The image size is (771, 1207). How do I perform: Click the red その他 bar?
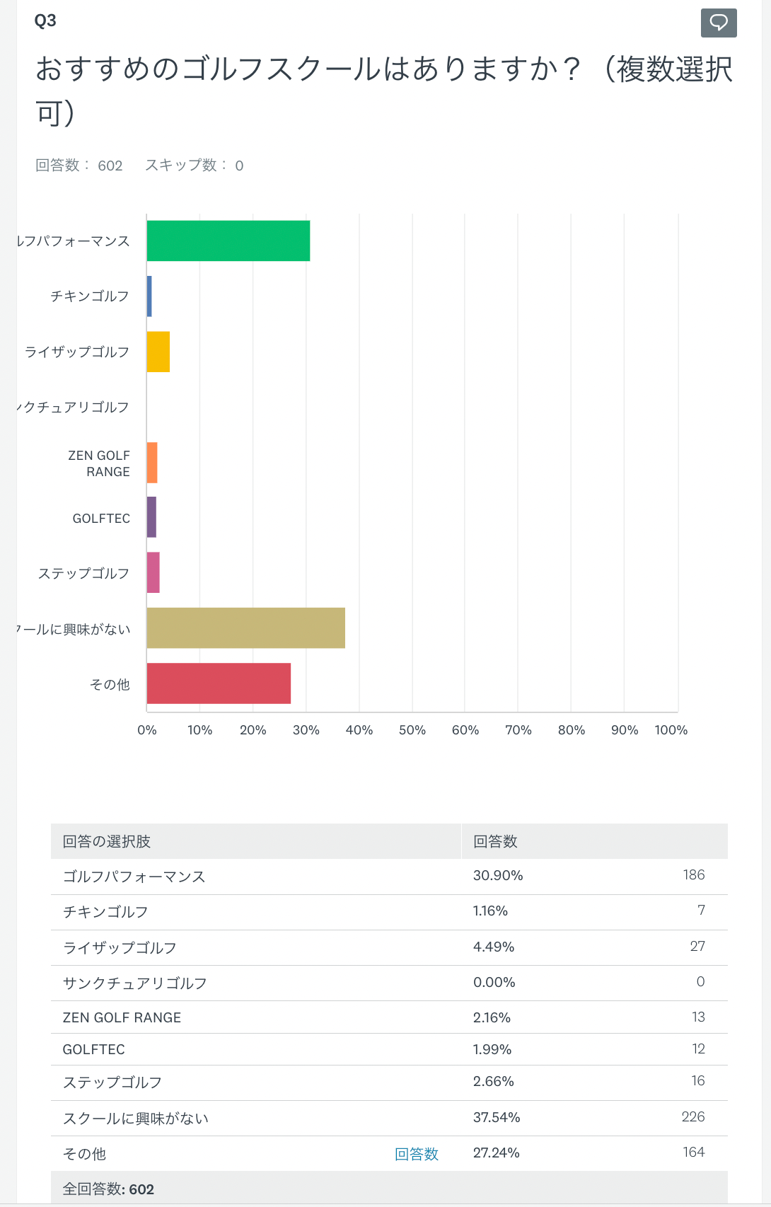pos(219,683)
